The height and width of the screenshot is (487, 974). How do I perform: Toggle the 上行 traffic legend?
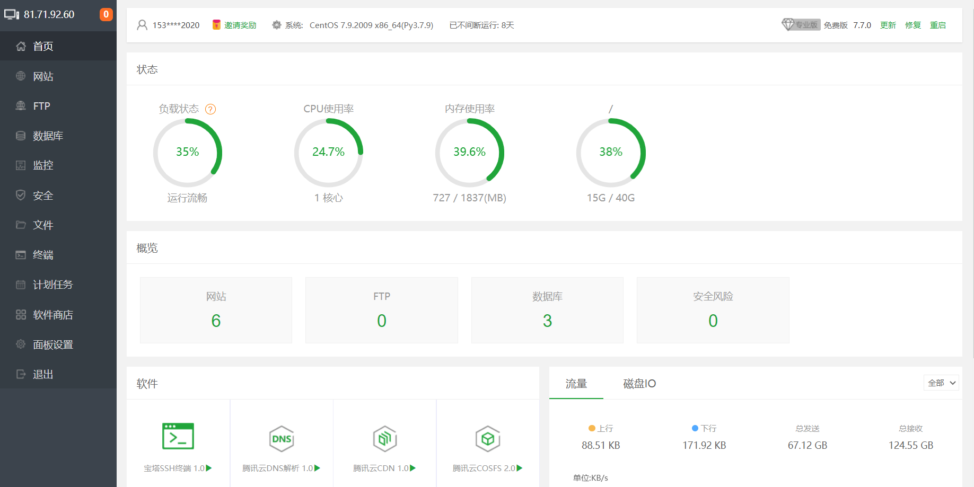600,428
